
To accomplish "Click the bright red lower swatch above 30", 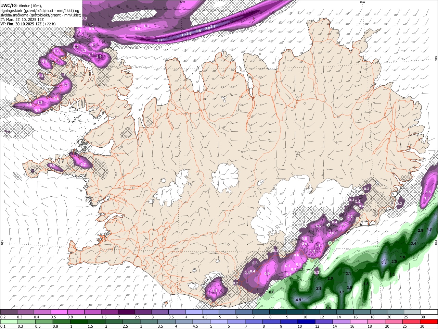I will (429, 321).
